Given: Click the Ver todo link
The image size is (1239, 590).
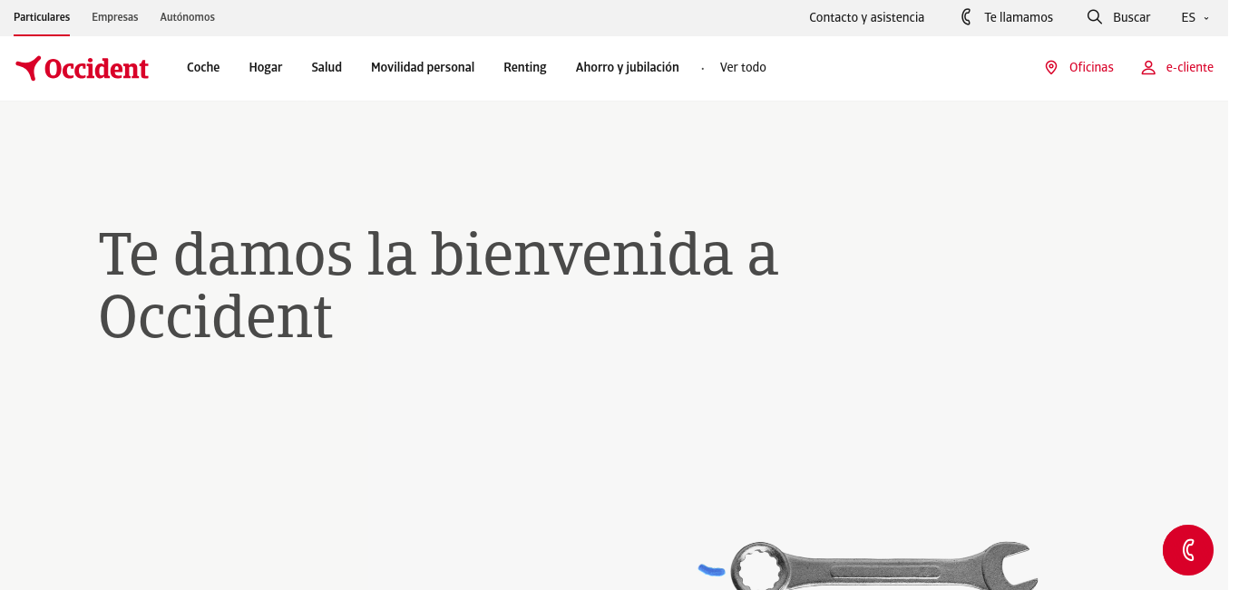Looking at the screenshot, I should 743,67.
